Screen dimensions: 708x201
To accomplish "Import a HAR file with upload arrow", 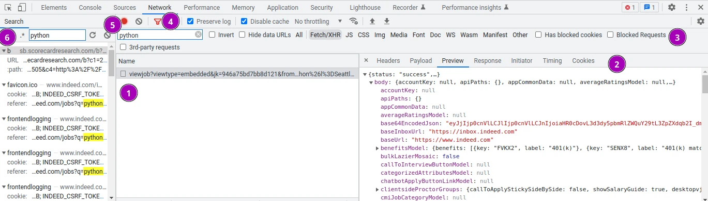I will pos(372,21).
